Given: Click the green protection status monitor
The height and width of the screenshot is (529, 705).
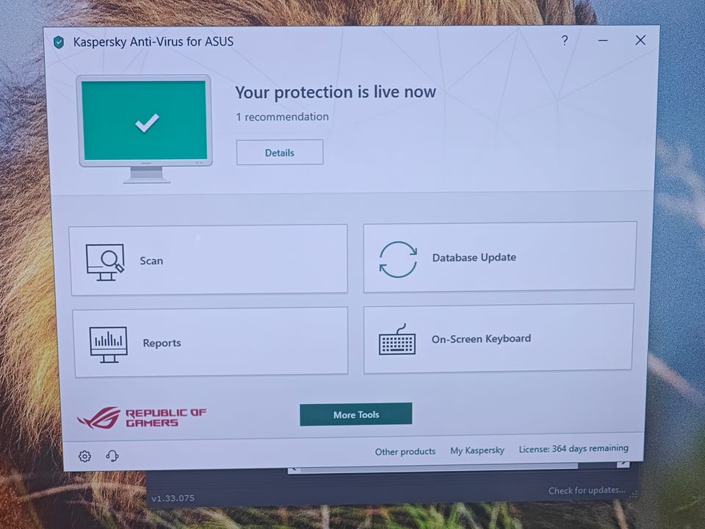Looking at the screenshot, I should point(145,129).
